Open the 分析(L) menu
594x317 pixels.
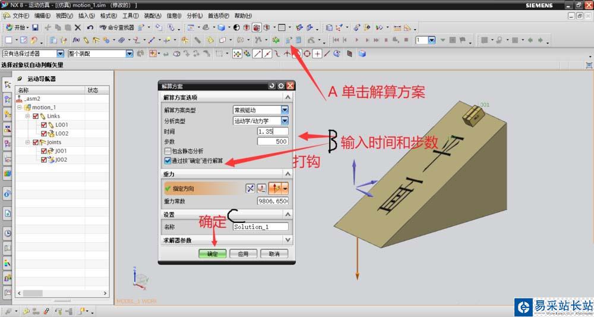(x=194, y=15)
